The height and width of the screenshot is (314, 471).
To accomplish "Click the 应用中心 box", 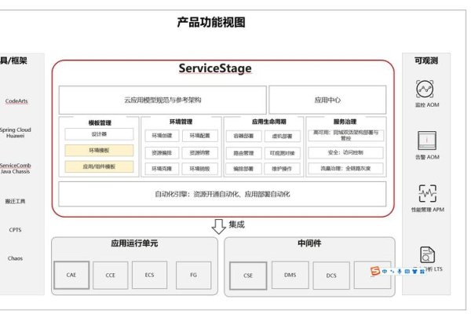I will (x=327, y=100).
